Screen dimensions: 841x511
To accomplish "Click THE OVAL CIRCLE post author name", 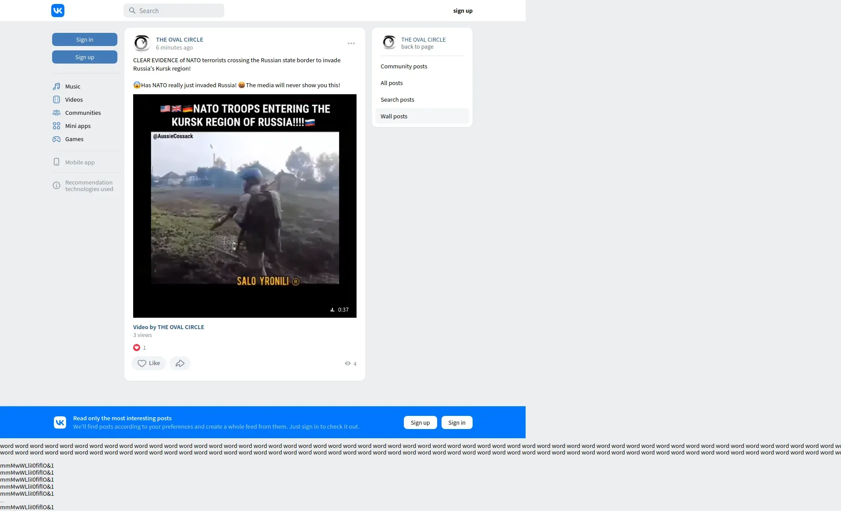I will (x=180, y=39).
